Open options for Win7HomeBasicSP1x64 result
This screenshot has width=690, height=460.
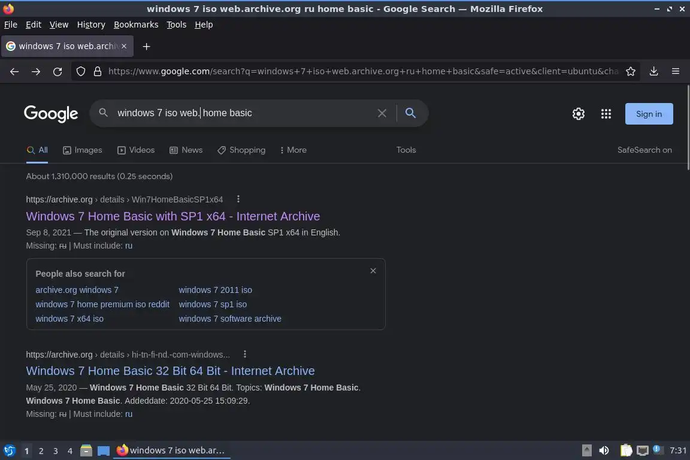(238, 199)
